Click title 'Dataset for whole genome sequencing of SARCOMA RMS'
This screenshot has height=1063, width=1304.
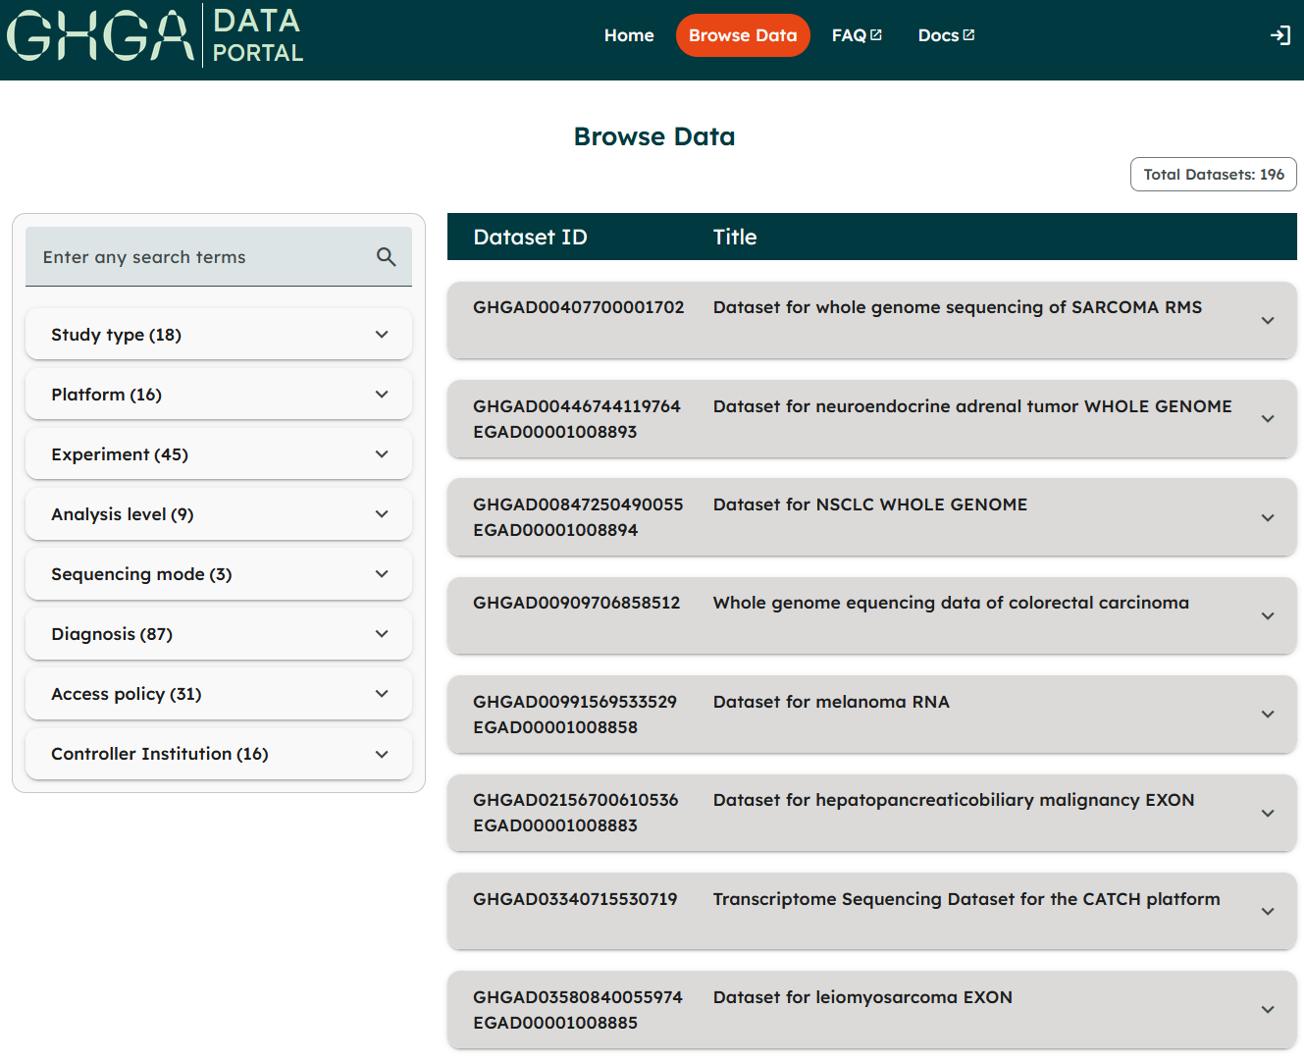point(958,307)
